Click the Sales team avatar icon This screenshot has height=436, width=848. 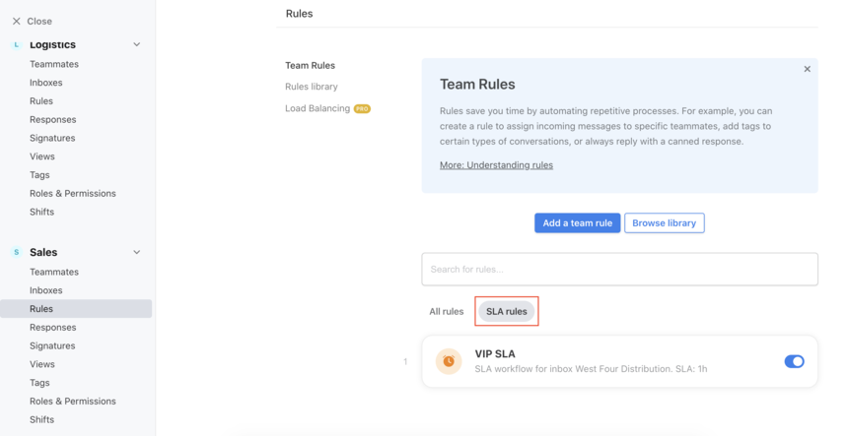point(16,252)
